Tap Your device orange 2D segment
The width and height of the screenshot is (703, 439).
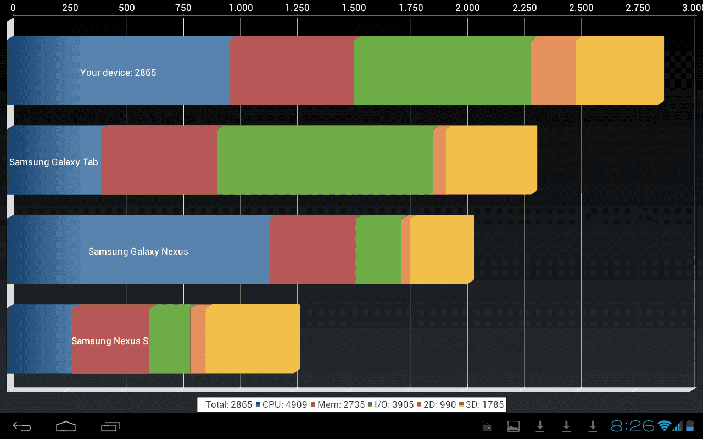554,71
